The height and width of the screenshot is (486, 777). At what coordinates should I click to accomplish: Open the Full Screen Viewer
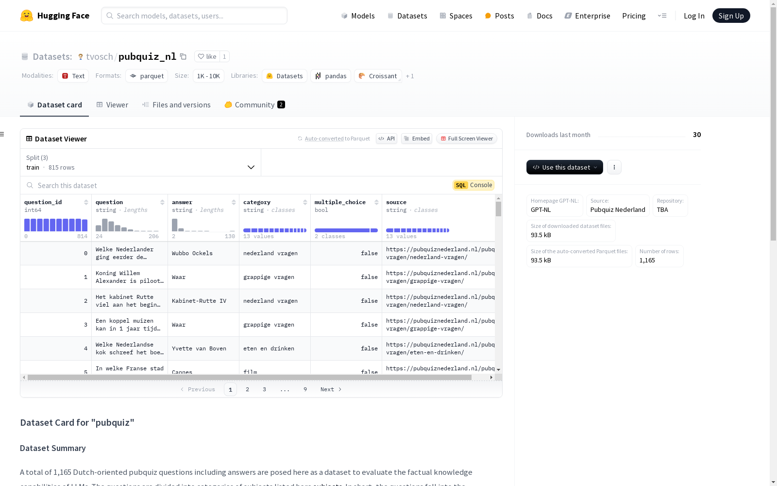467,139
